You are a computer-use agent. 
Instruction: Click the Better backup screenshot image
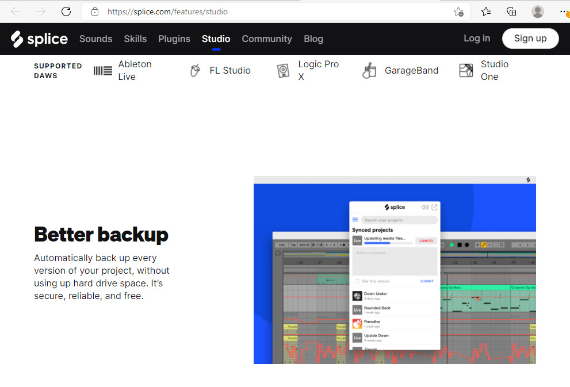click(x=395, y=270)
